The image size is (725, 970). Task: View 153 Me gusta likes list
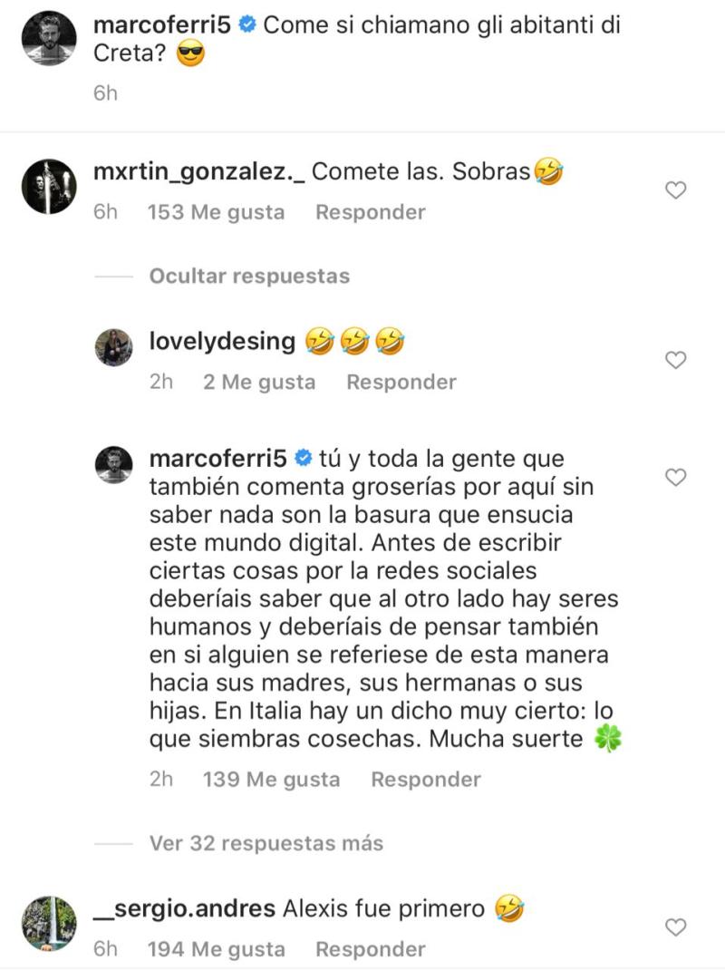click(216, 213)
